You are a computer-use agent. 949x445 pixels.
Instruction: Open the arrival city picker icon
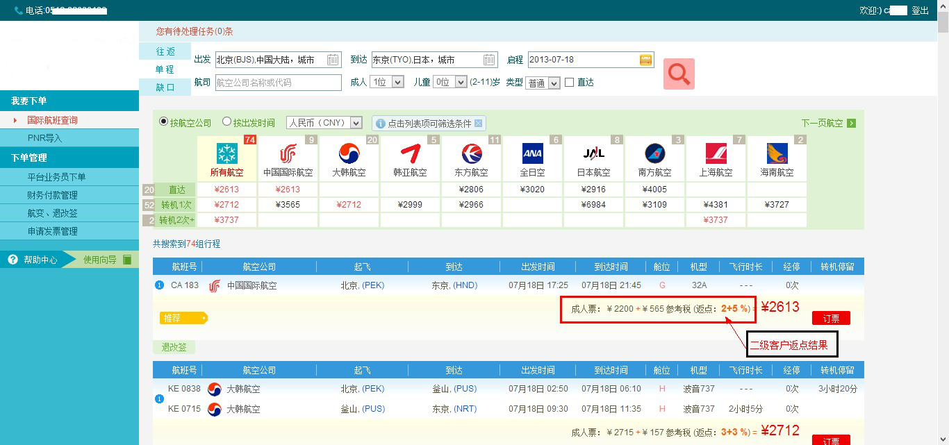pyautogui.click(x=489, y=60)
